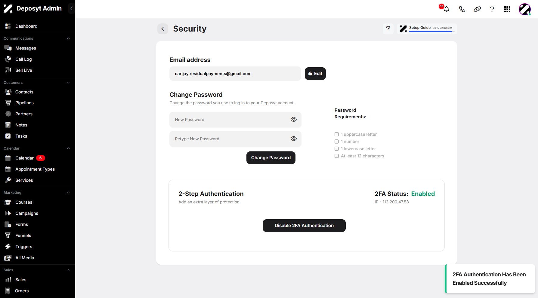The height and width of the screenshot is (298, 538).
Task: Click the phone dialer icon
Action: click(x=462, y=9)
